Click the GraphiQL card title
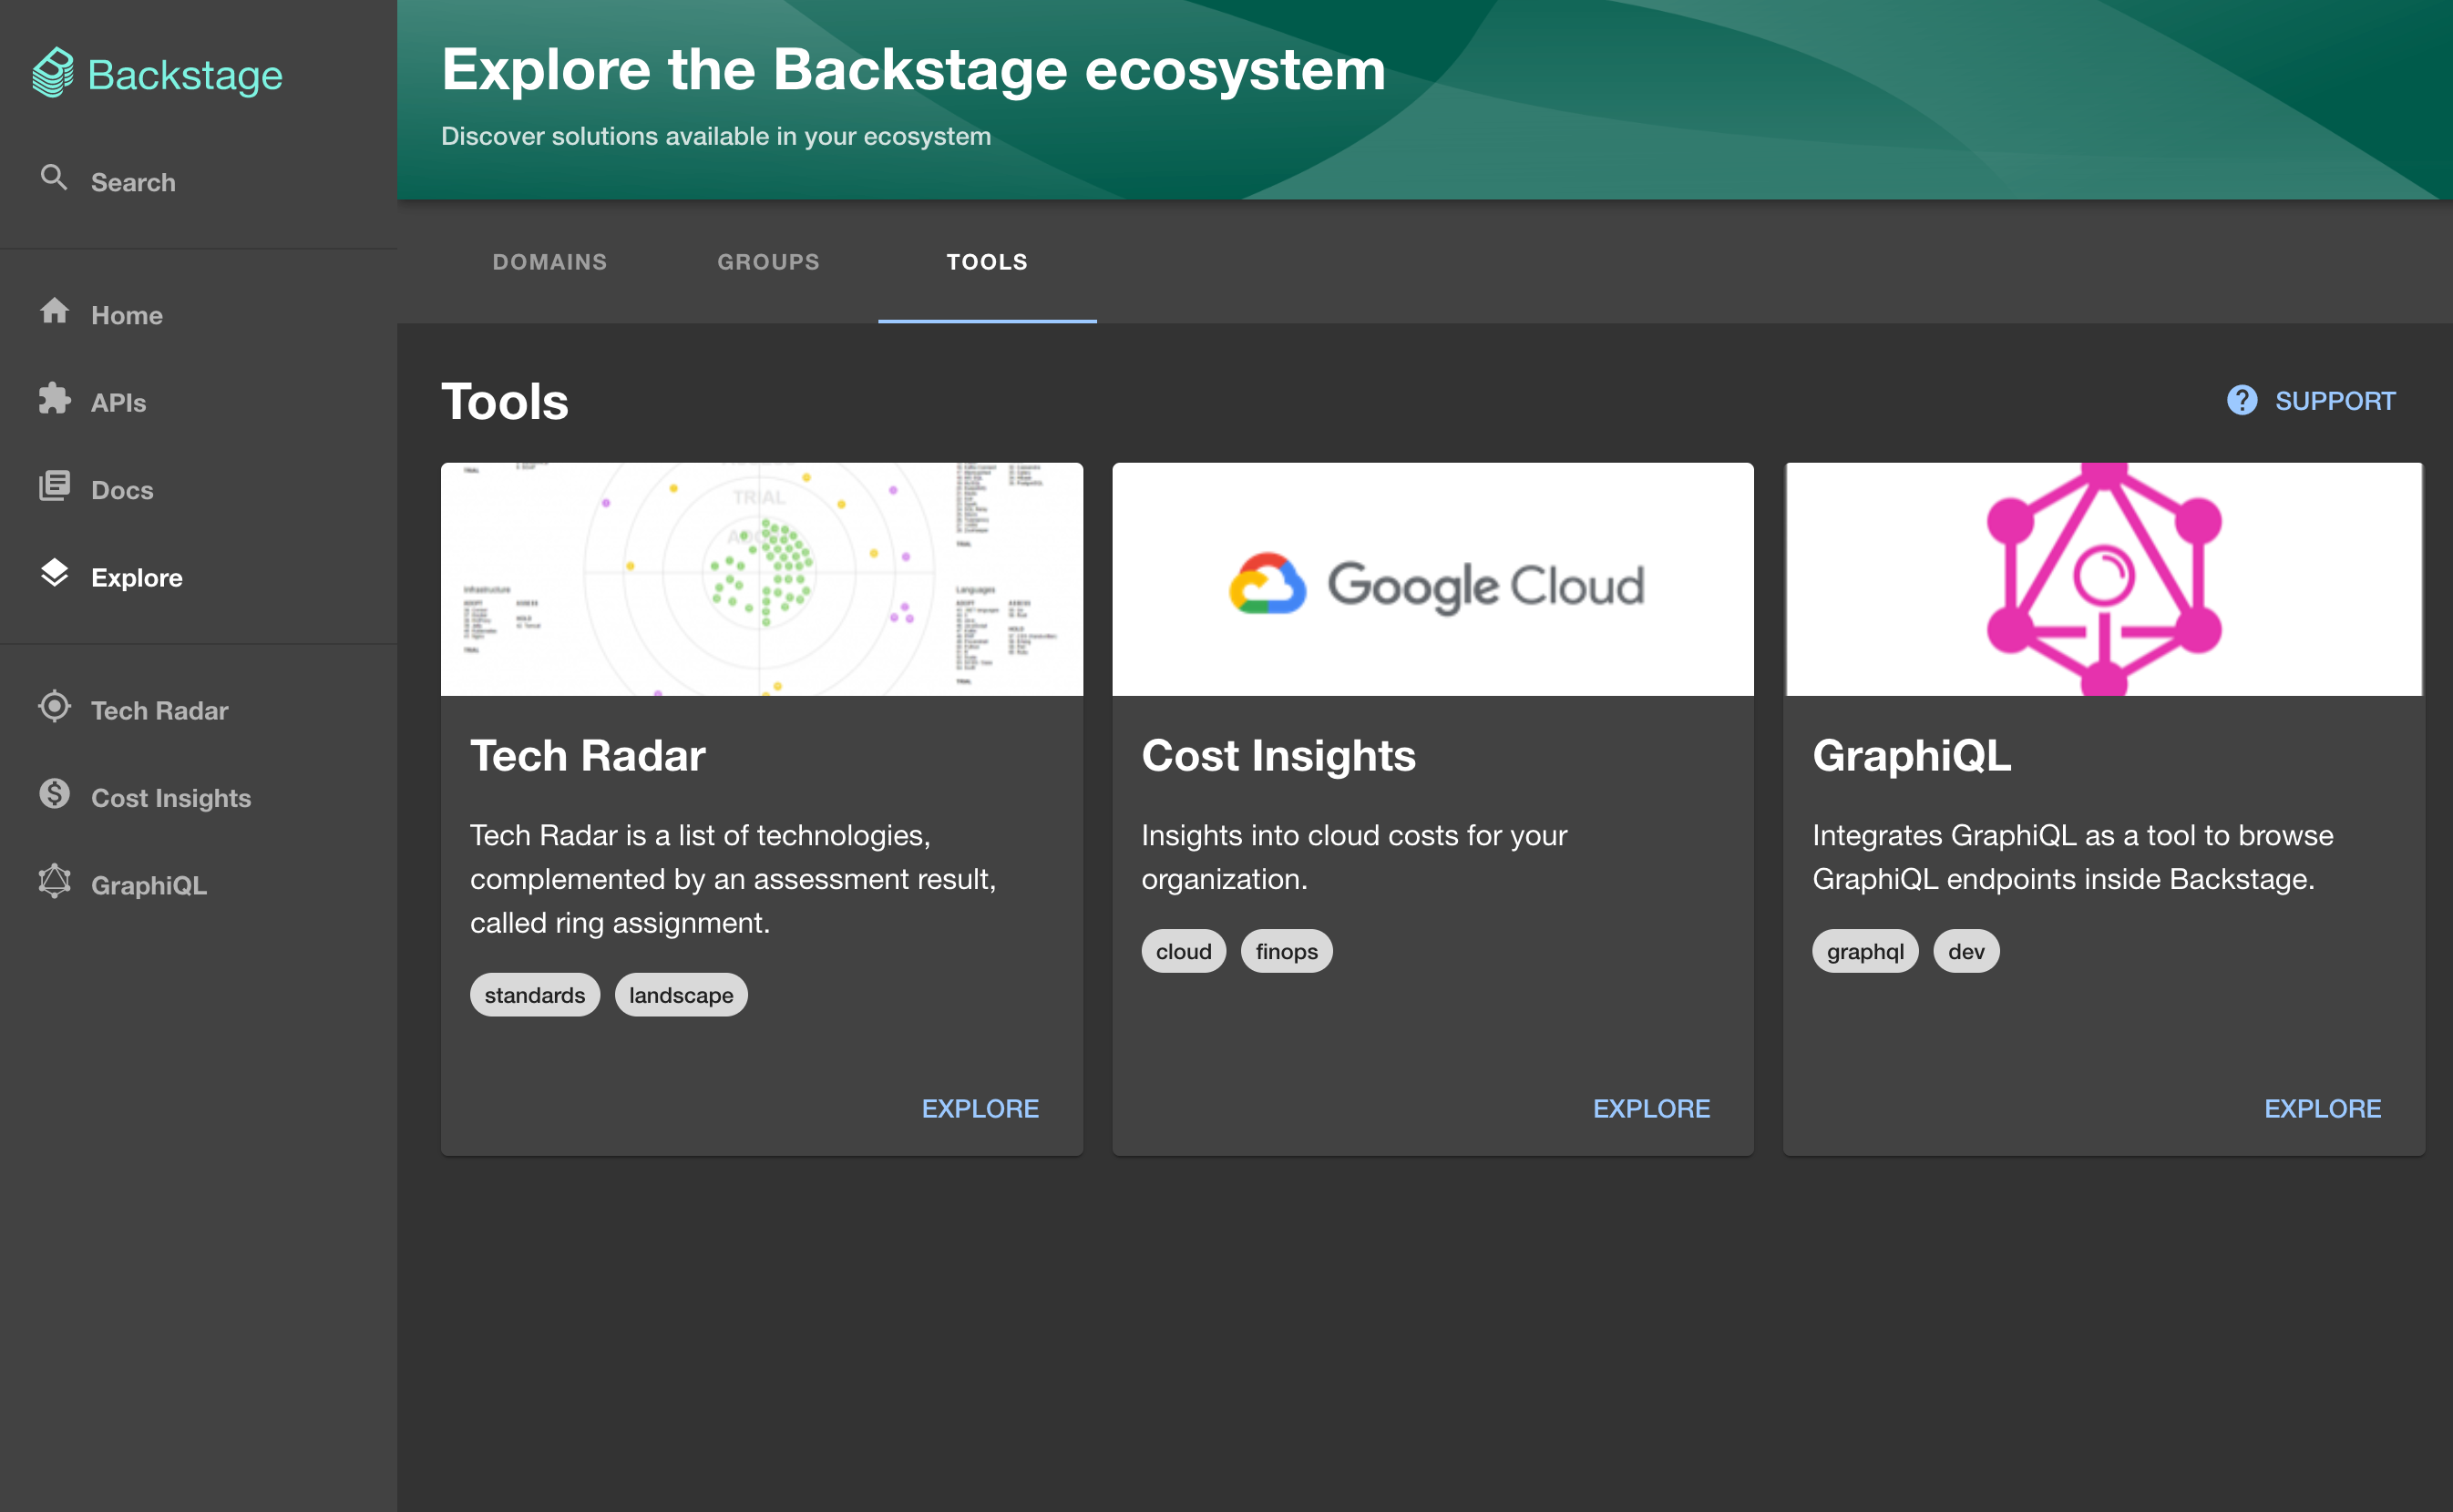Viewport: 2453px width, 1512px height. point(1912,755)
